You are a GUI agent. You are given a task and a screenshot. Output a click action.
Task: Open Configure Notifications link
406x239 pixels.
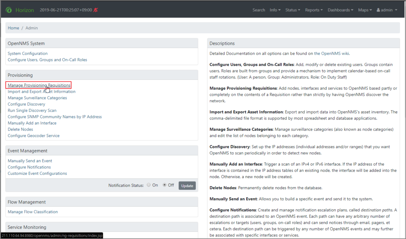29,167
